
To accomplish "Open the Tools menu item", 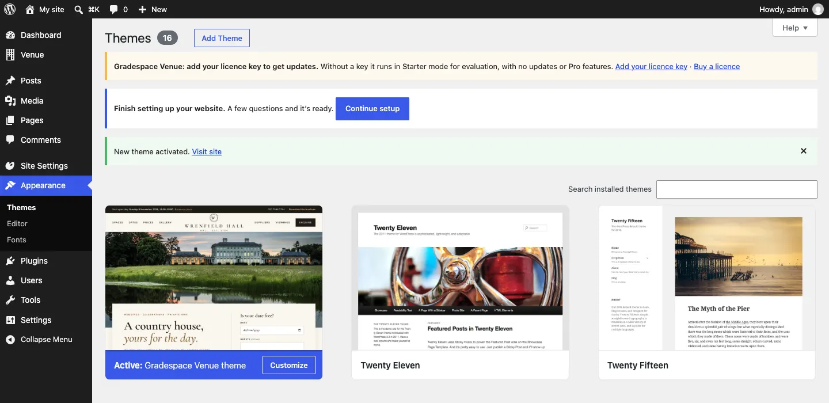I will [46, 300].
